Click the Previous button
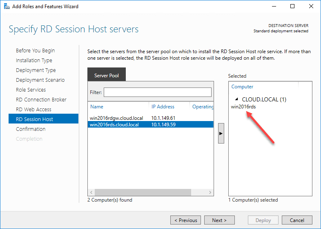This screenshot has height=229, width=321. (x=185, y=220)
